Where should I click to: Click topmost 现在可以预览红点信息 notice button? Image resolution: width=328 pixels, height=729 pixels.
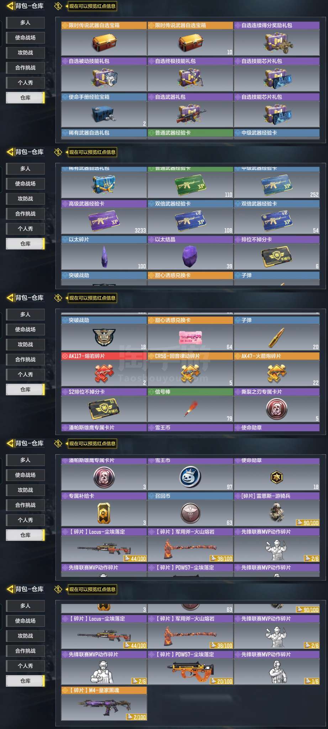(x=92, y=6)
